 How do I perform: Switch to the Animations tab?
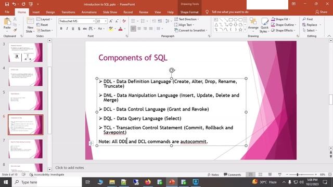(89, 12)
